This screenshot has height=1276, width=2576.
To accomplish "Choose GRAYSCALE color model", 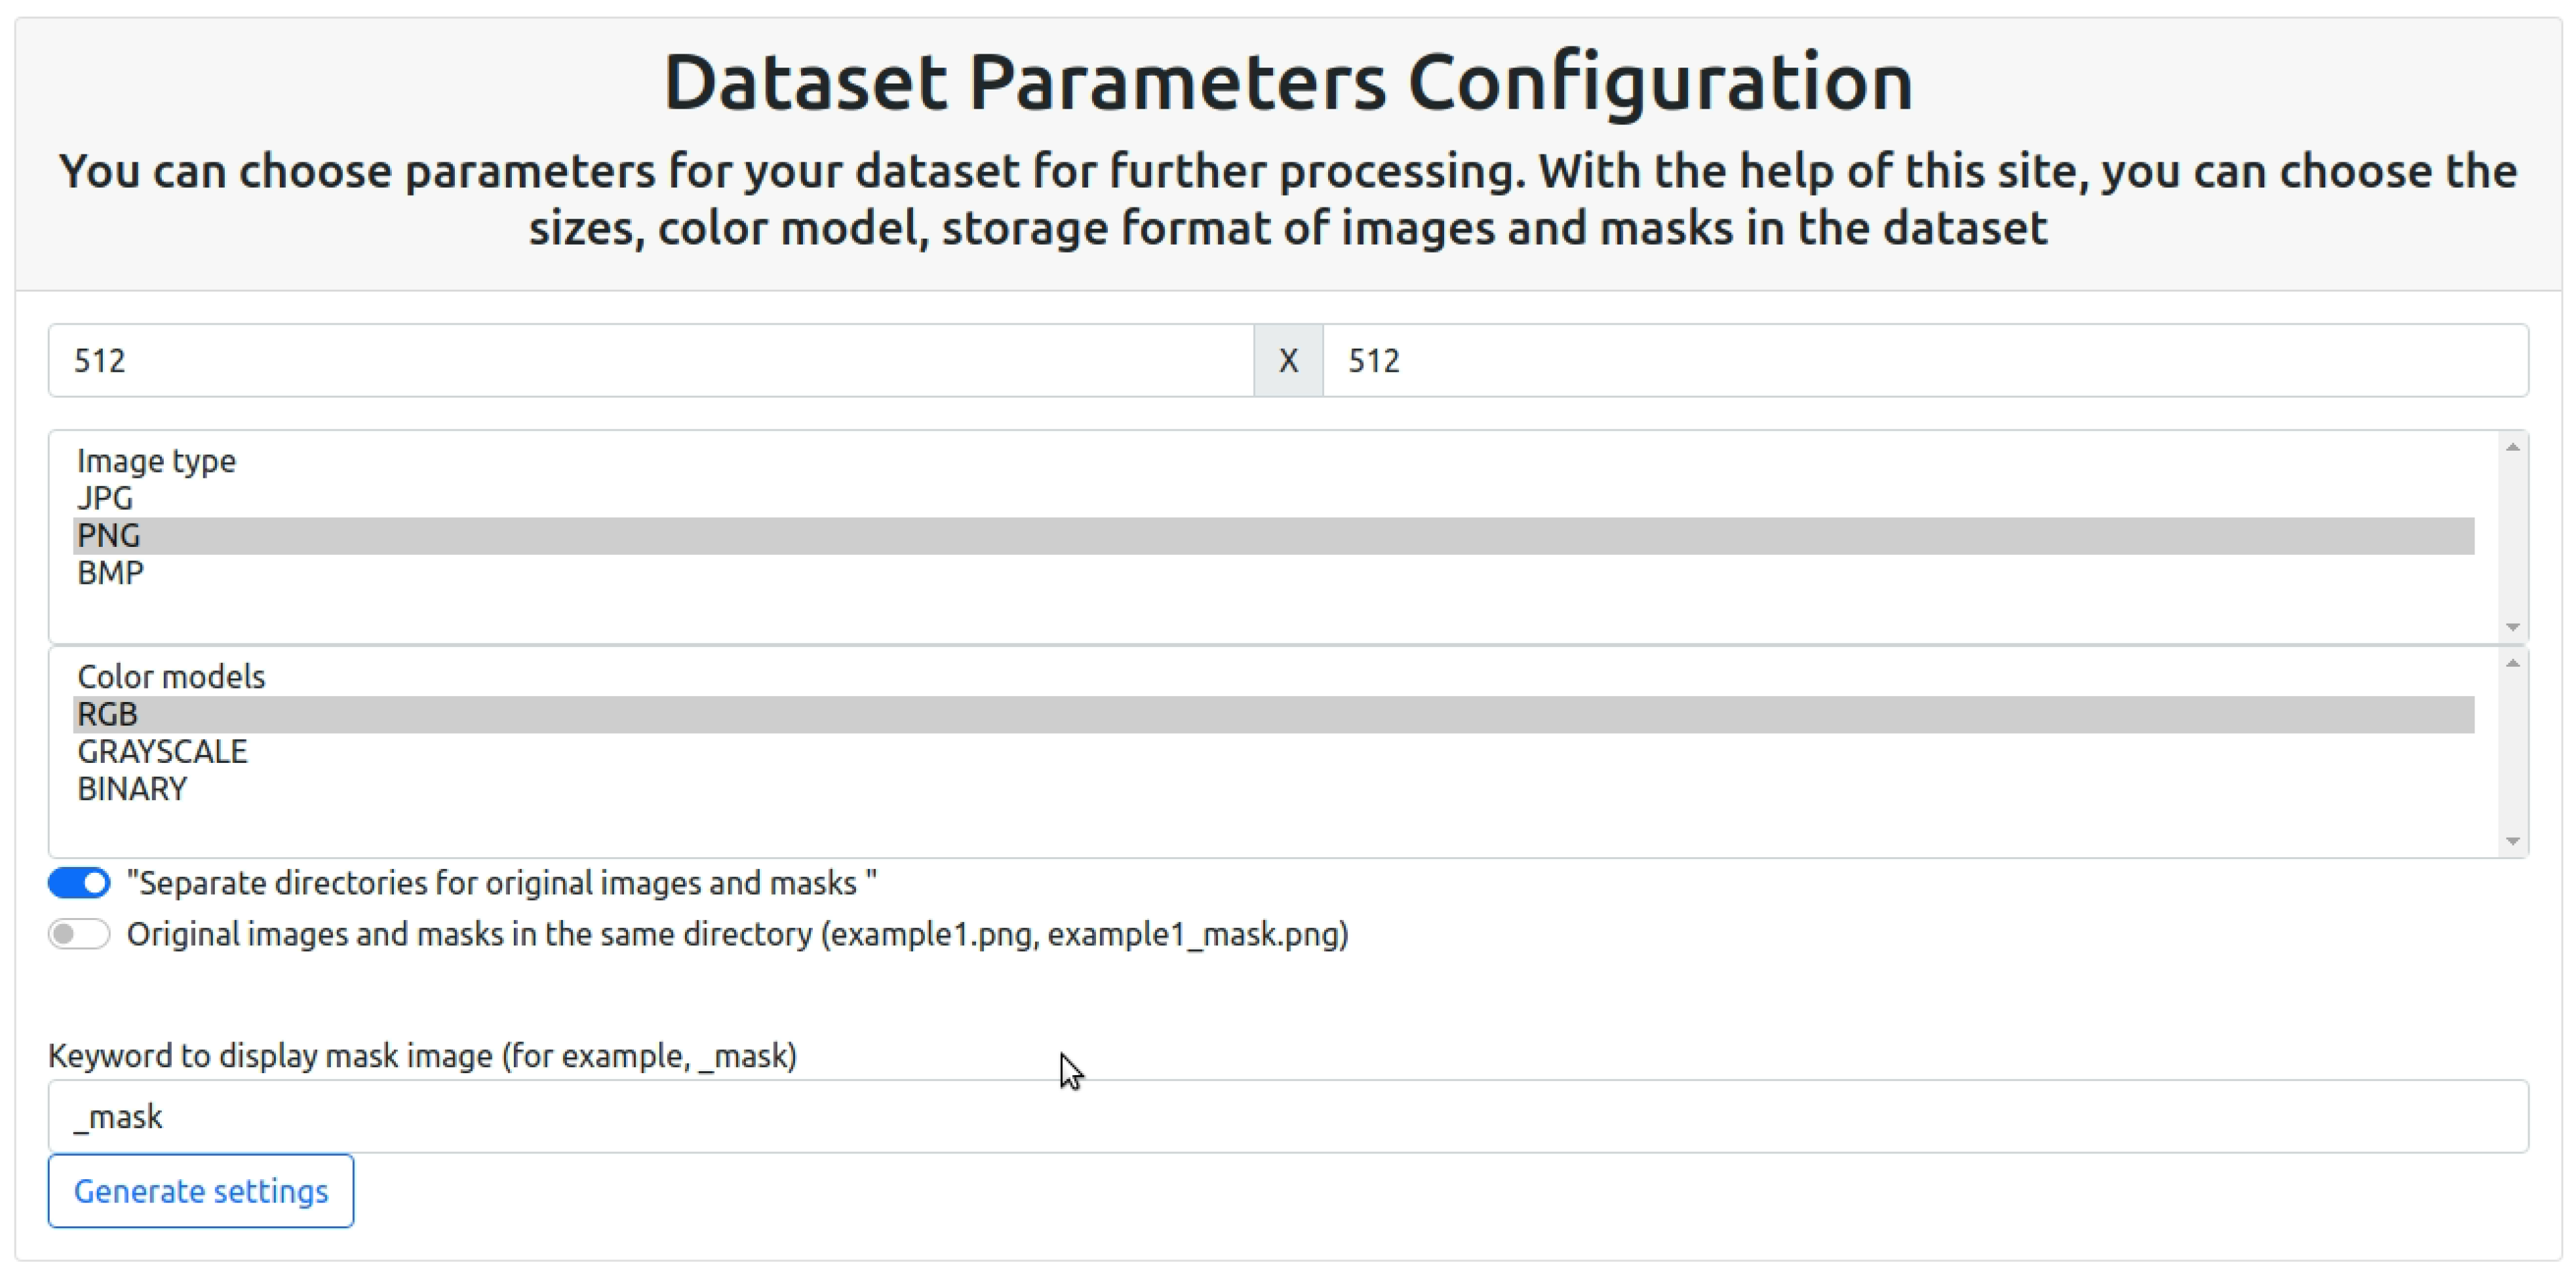I will (x=162, y=752).
